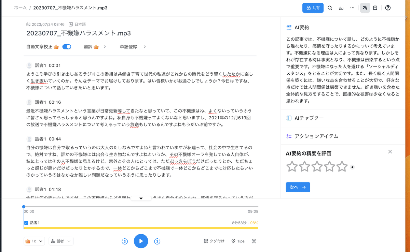Click 話者1 avatar at 01:18
The image size is (410, 252).
click(29, 190)
